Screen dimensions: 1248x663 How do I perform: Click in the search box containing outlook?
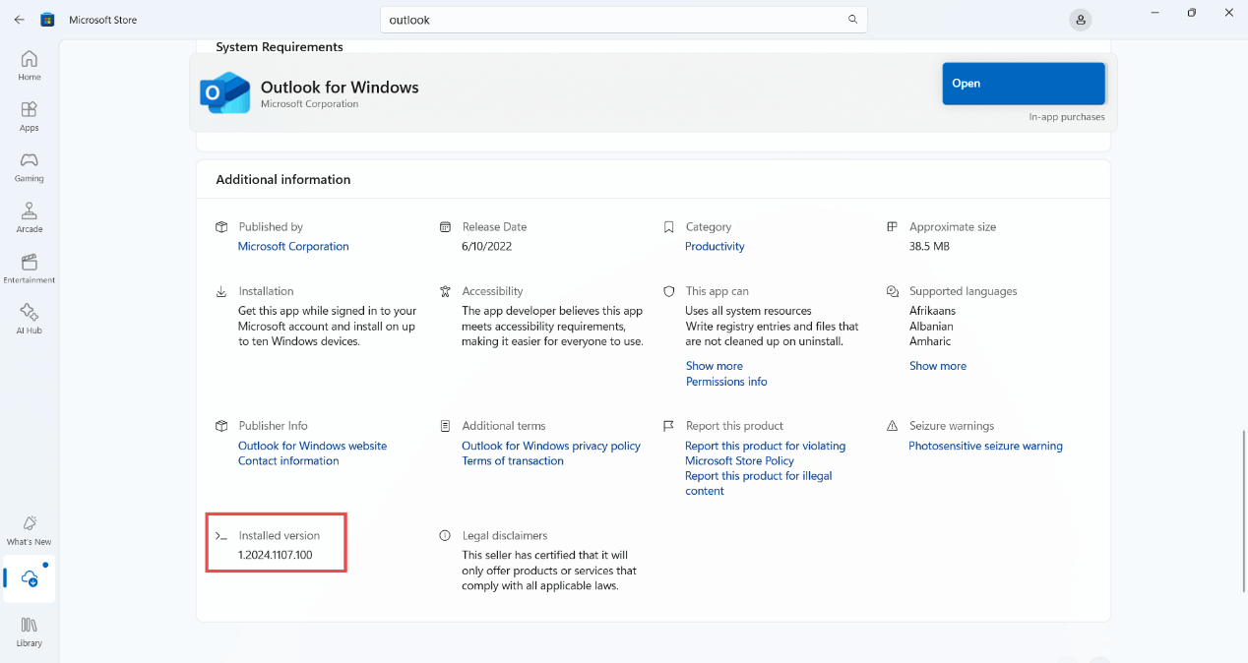[x=610, y=20]
